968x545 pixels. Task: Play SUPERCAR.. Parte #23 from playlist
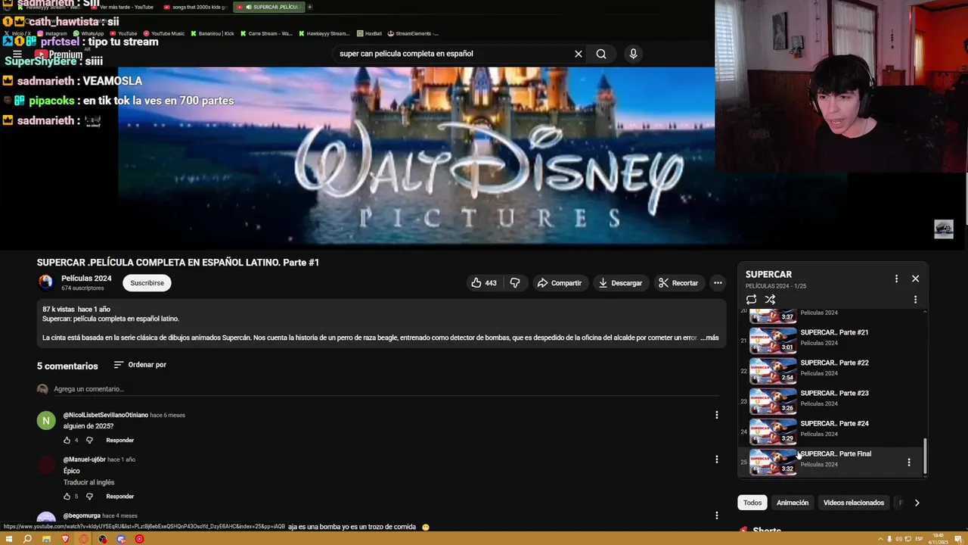(832, 400)
